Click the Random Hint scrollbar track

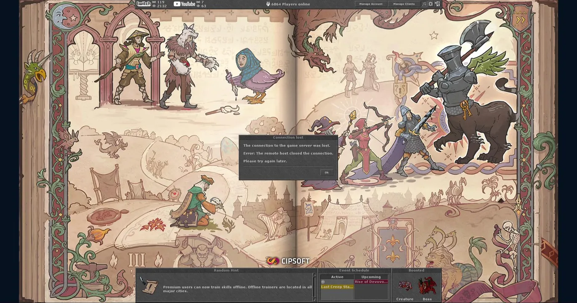click(x=314, y=287)
